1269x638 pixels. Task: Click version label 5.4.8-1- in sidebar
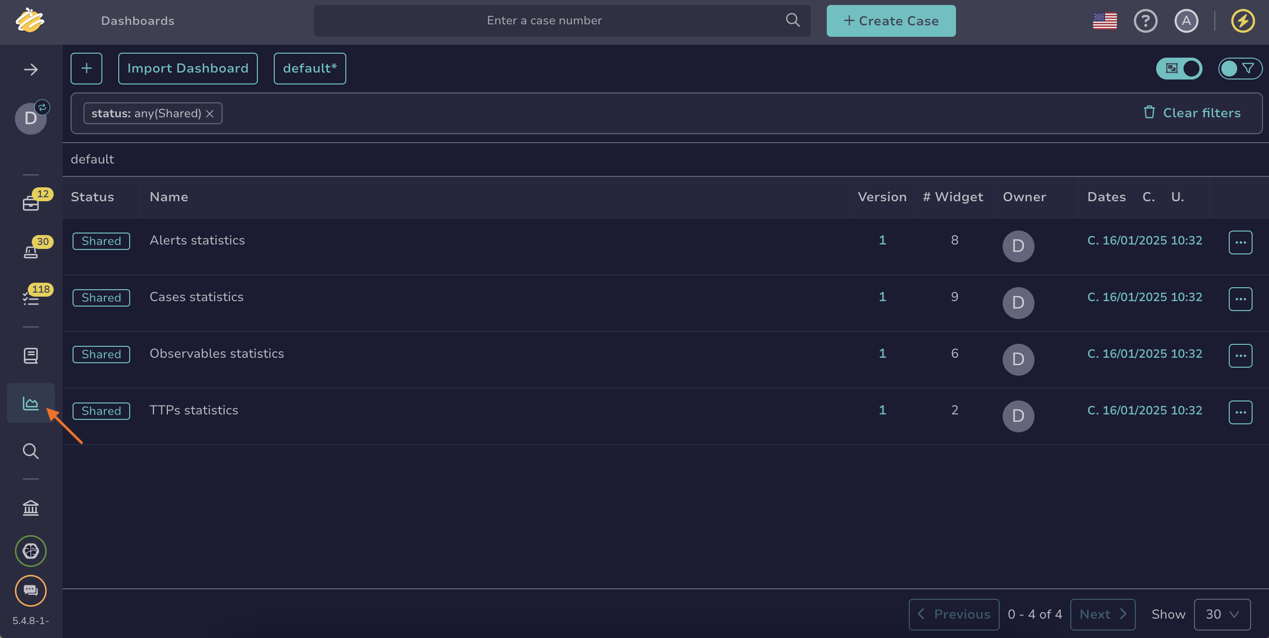31,621
